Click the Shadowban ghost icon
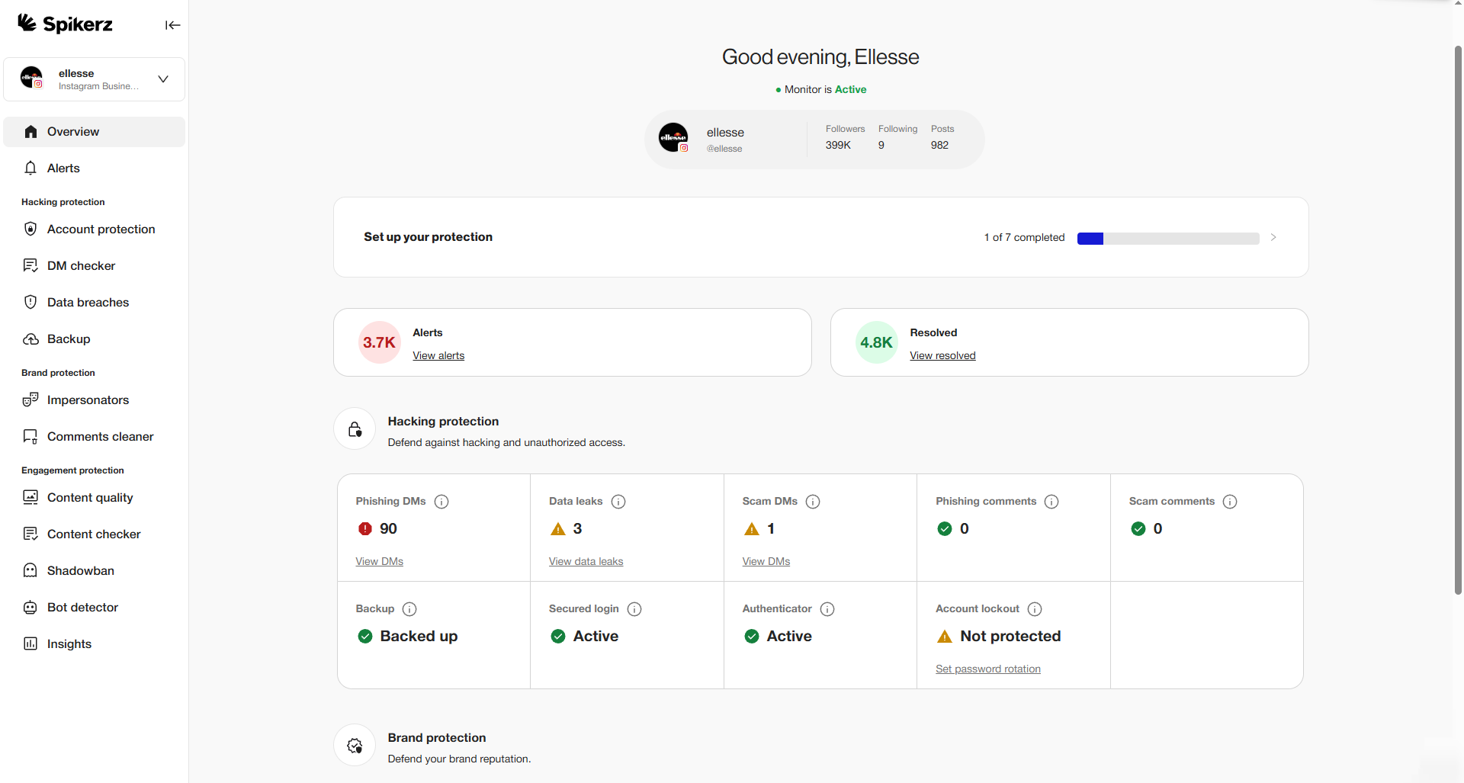The image size is (1464, 783). tap(30, 571)
